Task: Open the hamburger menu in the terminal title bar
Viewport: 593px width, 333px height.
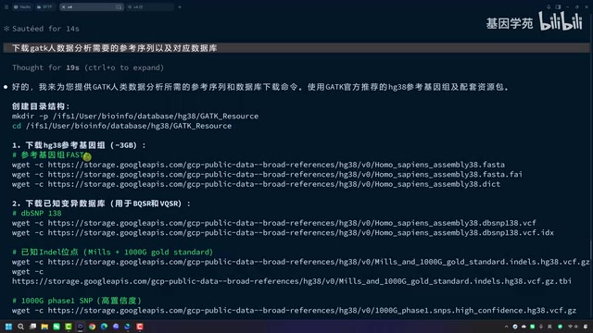Action: click(x=6, y=6)
